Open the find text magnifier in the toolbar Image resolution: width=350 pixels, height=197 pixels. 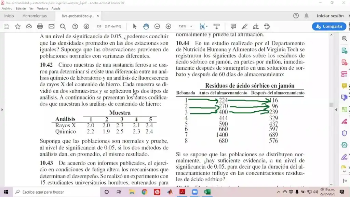click(63, 26)
